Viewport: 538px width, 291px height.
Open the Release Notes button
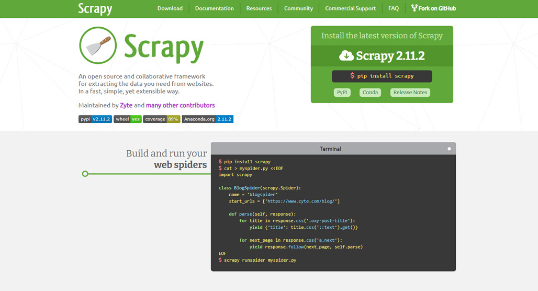click(x=410, y=92)
